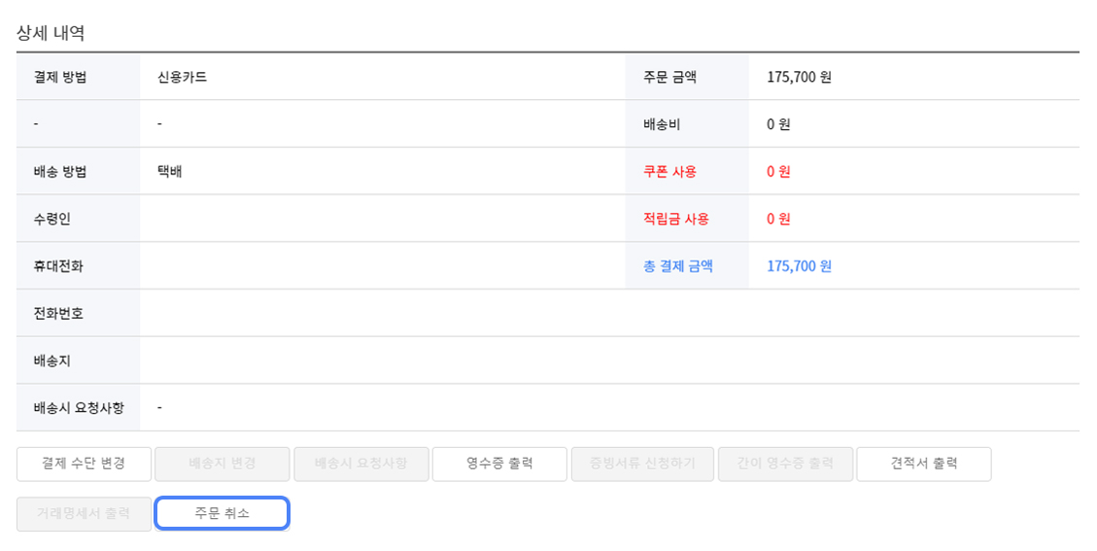Click the 주문 금액 label cell
Viewport: 1097px width, 551px height.
click(669, 77)
